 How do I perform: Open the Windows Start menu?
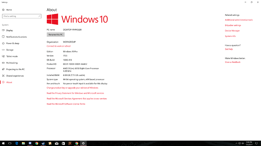click(3, 143)
